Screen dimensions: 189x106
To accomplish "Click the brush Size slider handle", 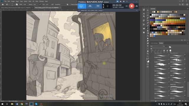I will coord(151,49).
